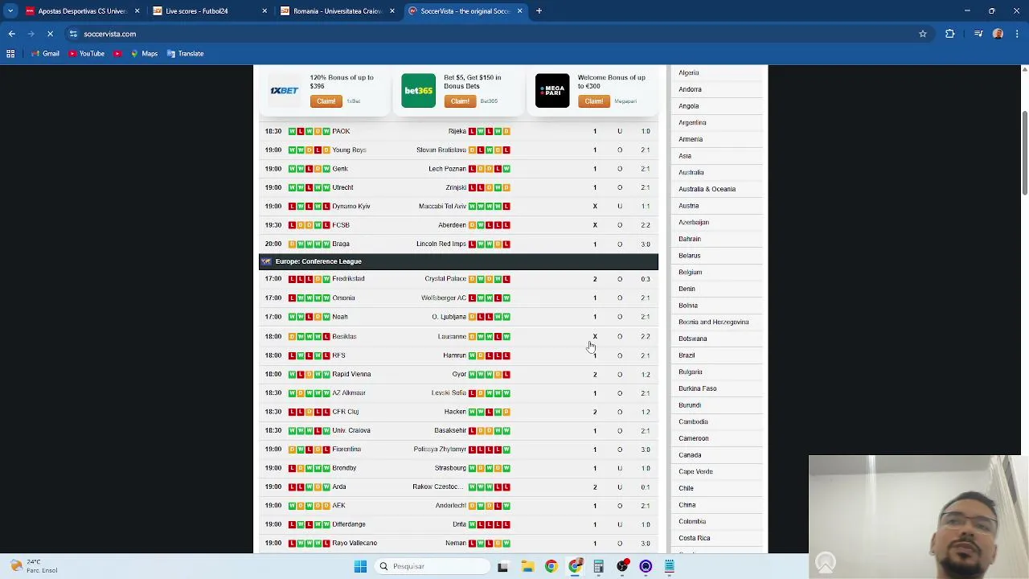
Task: Select Genk vs Lech Poznan row
Action: coord(458,169)
